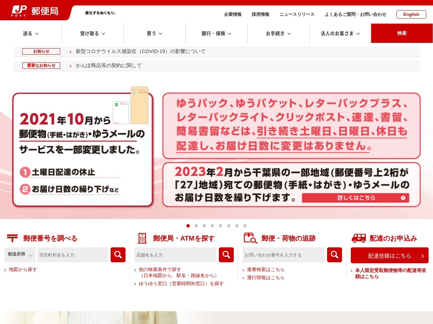Click the 郵便・荷物の追跡 heading
The image size is (433, 324).
pos(288,238)
